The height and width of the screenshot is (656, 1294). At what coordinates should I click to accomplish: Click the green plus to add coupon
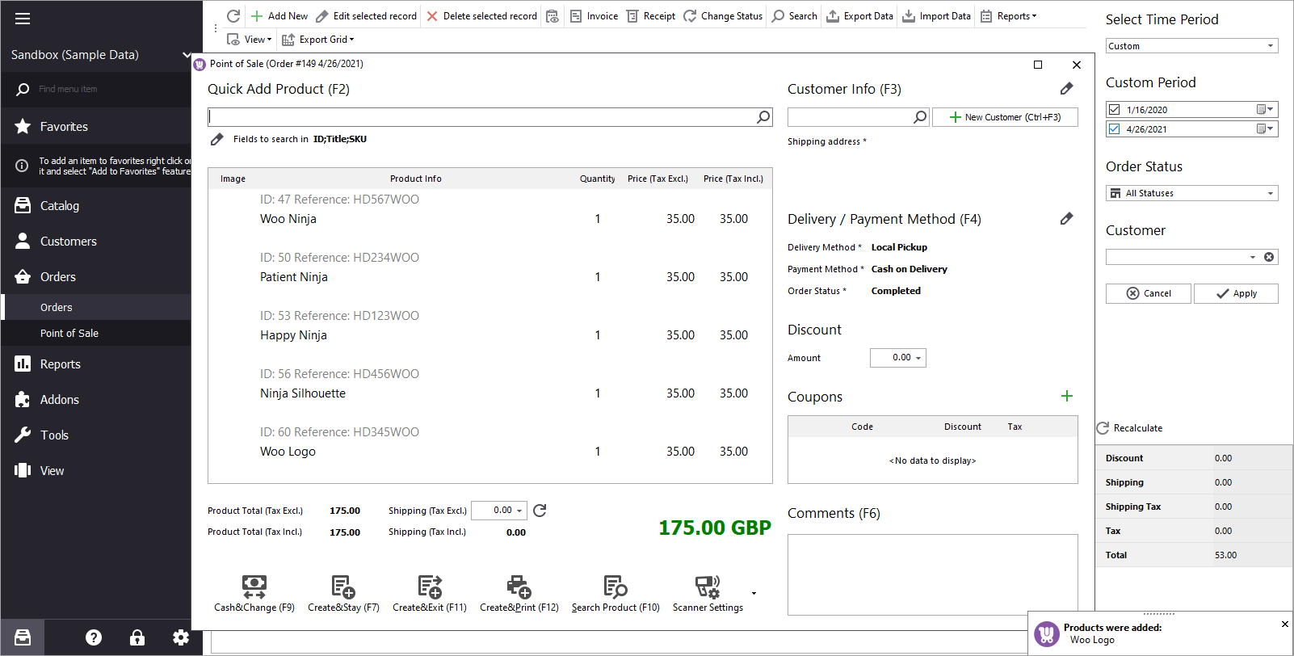click(x=1066, y=396)
